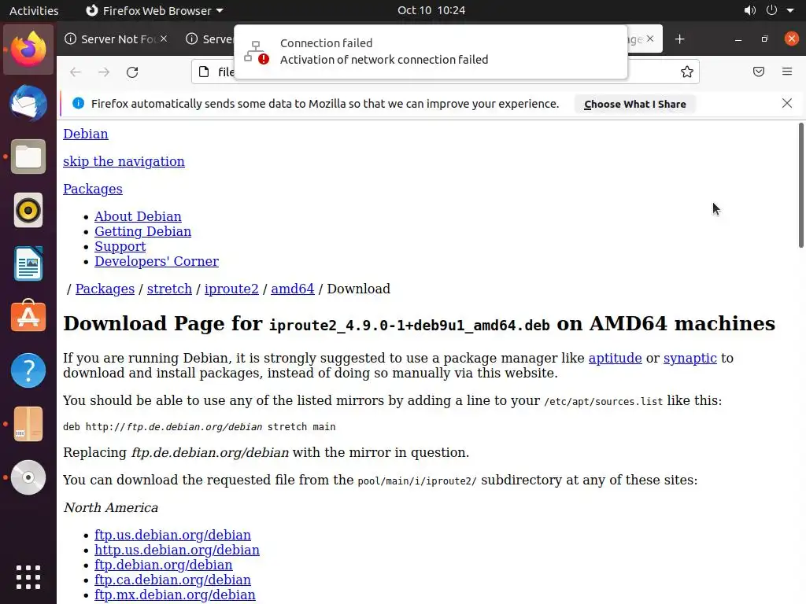Click the info icon in notification bar

coord(78,103)
